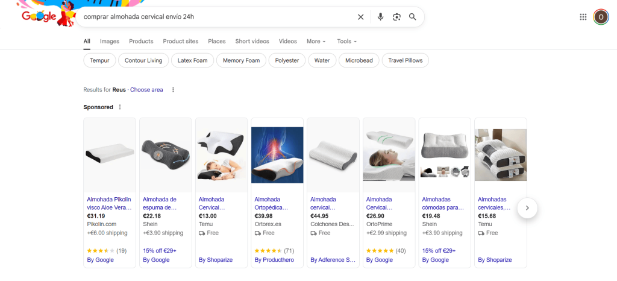Click the Ortorex orthopedic pillow image

click(x=277, y=155)
